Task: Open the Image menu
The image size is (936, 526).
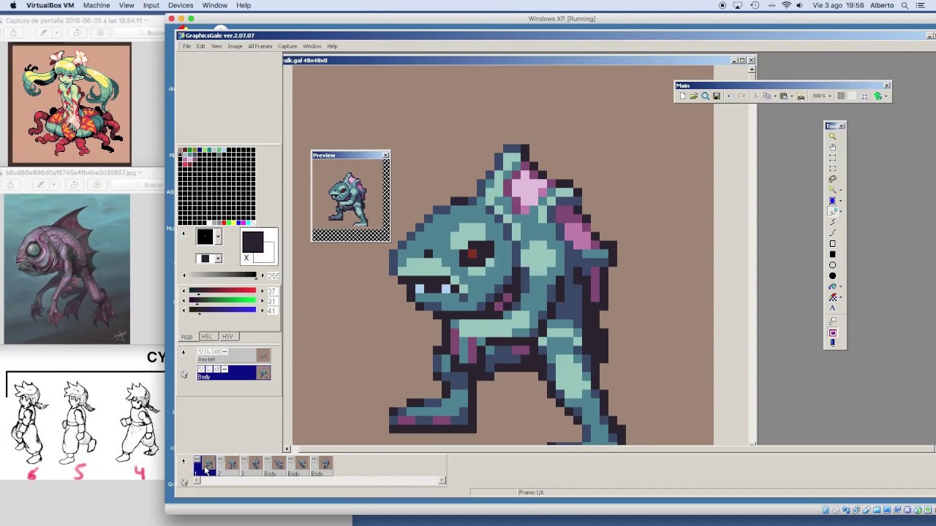Action: click(235, 46)
